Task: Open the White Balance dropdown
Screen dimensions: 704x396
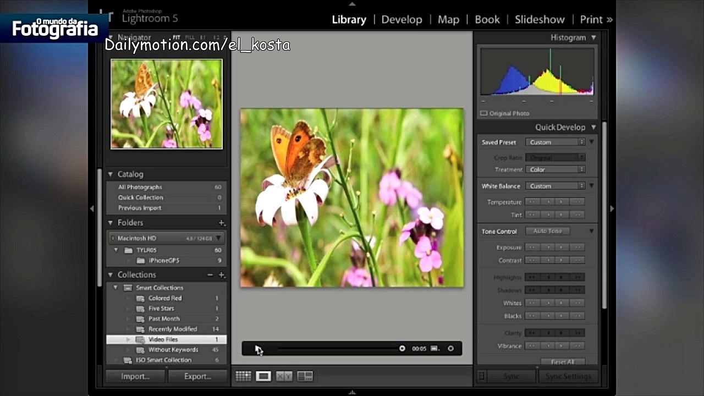Action: tap(555, 186)
